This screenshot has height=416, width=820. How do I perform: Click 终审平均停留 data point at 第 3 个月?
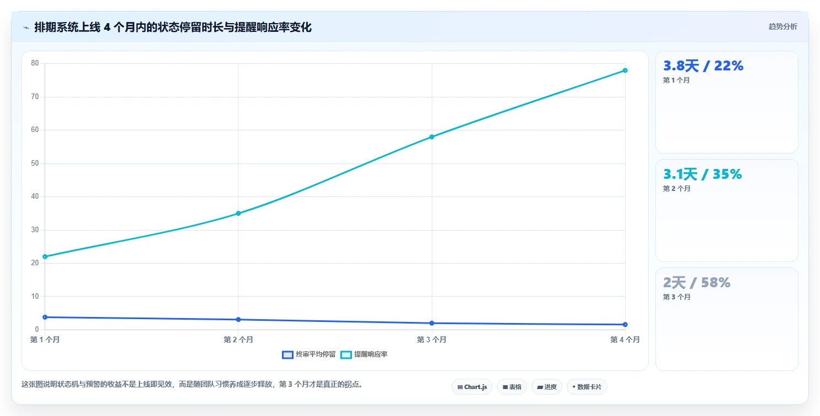[x=432, y=323]
